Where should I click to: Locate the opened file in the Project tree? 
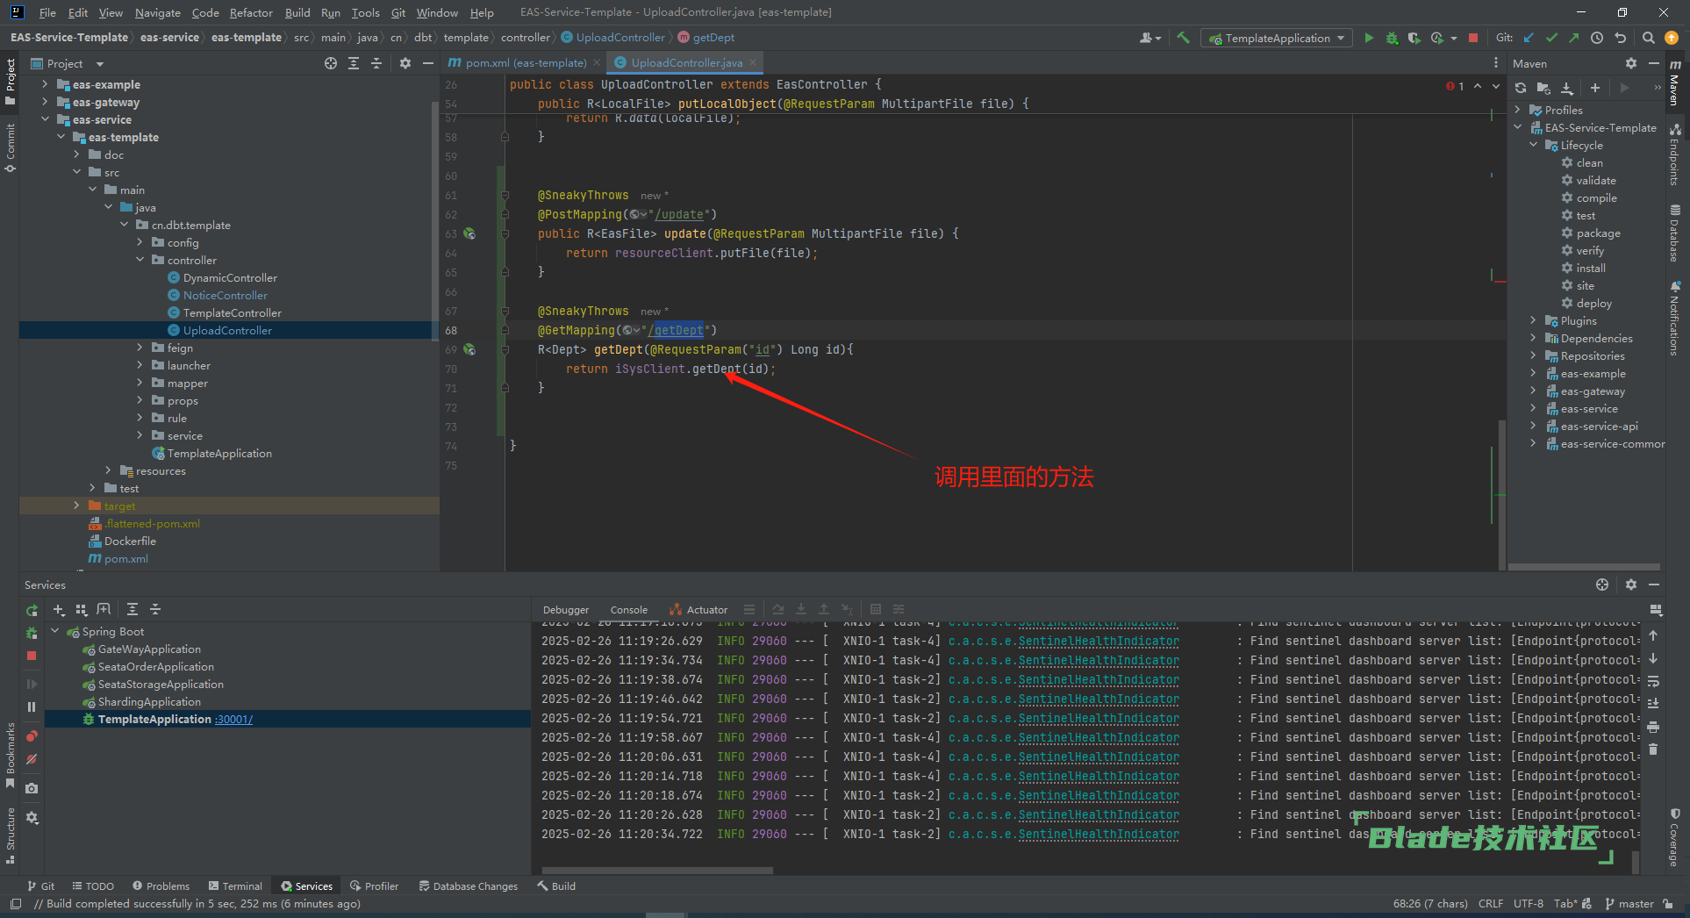(x=331, y=63)
